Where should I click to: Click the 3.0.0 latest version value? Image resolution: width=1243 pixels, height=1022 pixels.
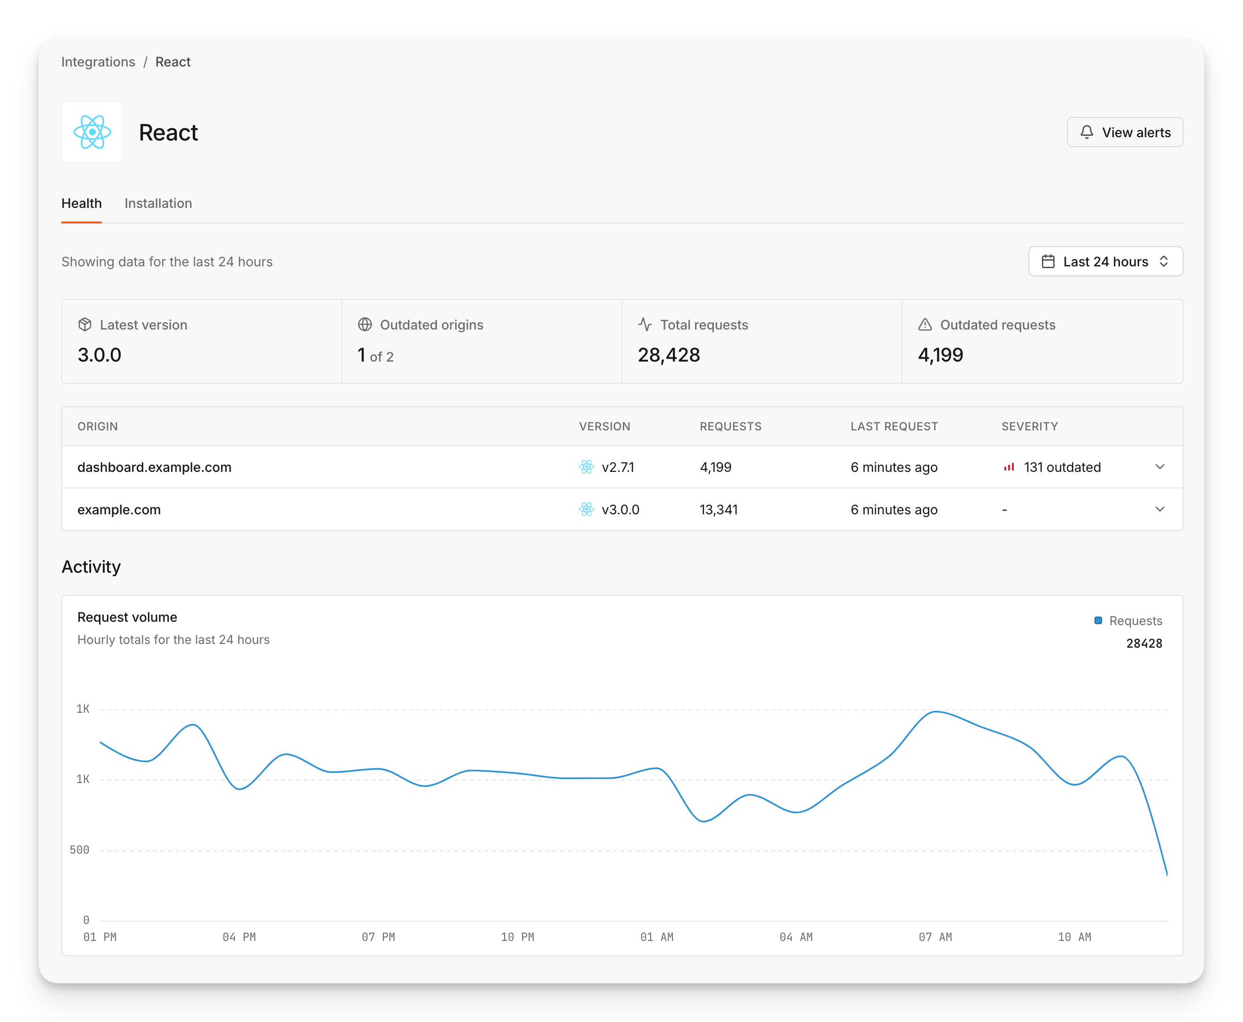coord(99,355)
